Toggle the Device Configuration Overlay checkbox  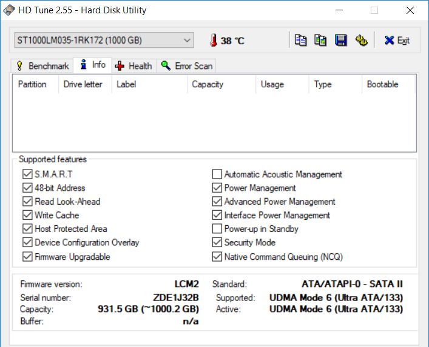click(27, 242)
